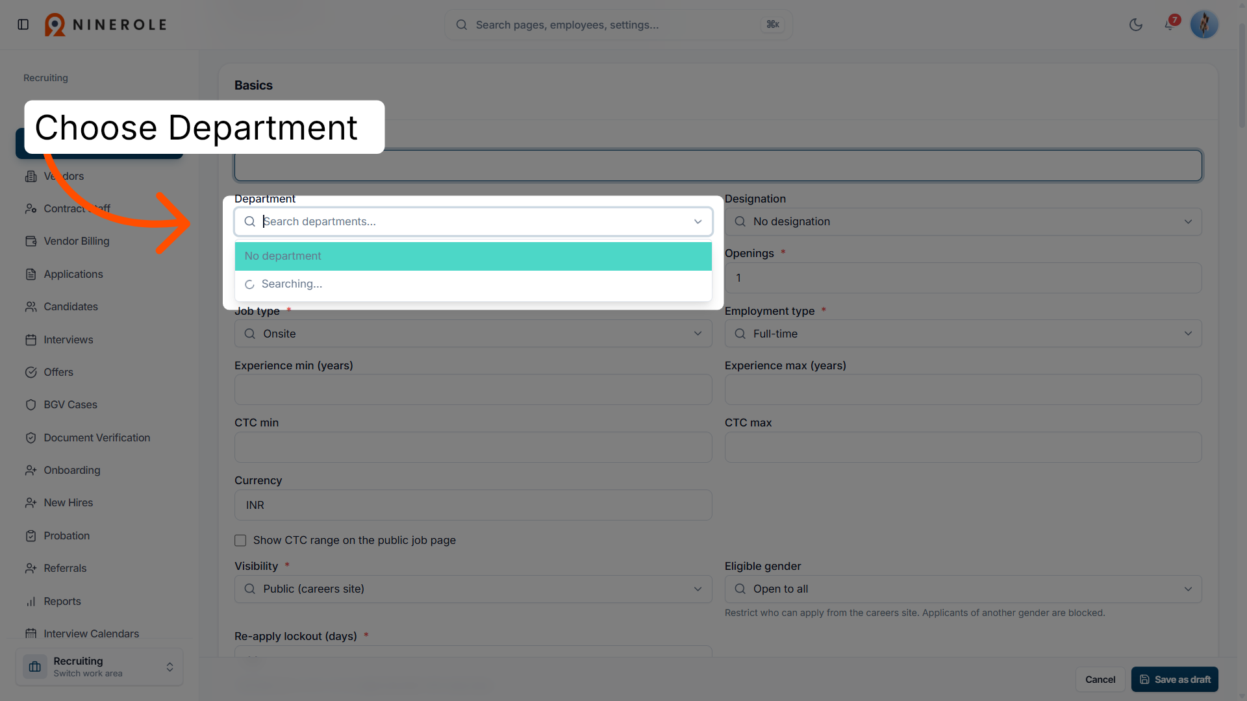Screen dimensions: 1247x701
Task: Click the Vendors building icon
Action: click(31, 176)
